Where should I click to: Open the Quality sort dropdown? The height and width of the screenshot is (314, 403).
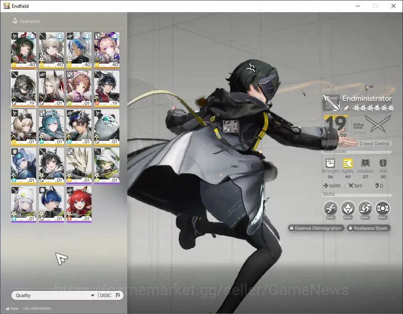coord(55,295)
